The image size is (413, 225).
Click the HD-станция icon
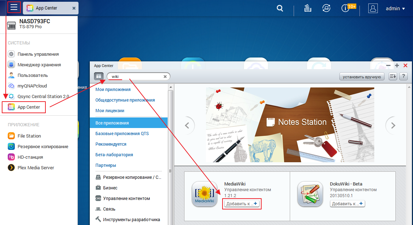click(x=11, y=157)
